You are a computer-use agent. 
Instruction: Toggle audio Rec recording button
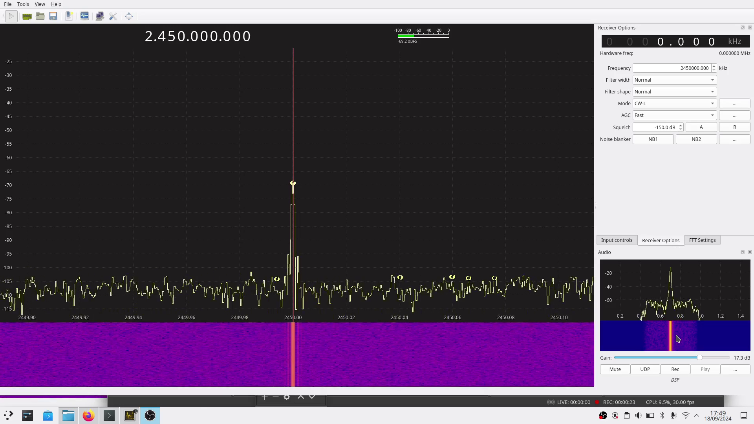point(675,369)
